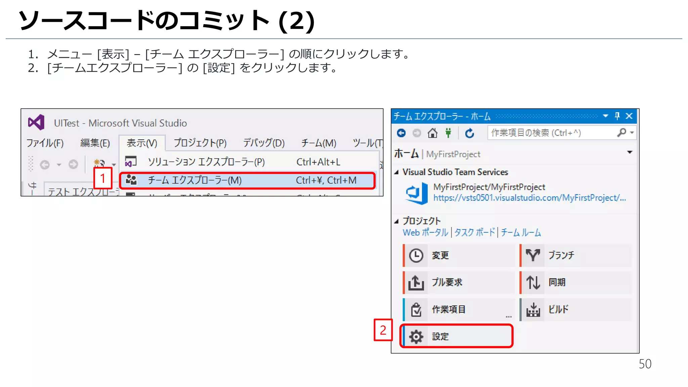Click the Team Explorer Home icon
This screenshot has width=688, height=387.
432,133
